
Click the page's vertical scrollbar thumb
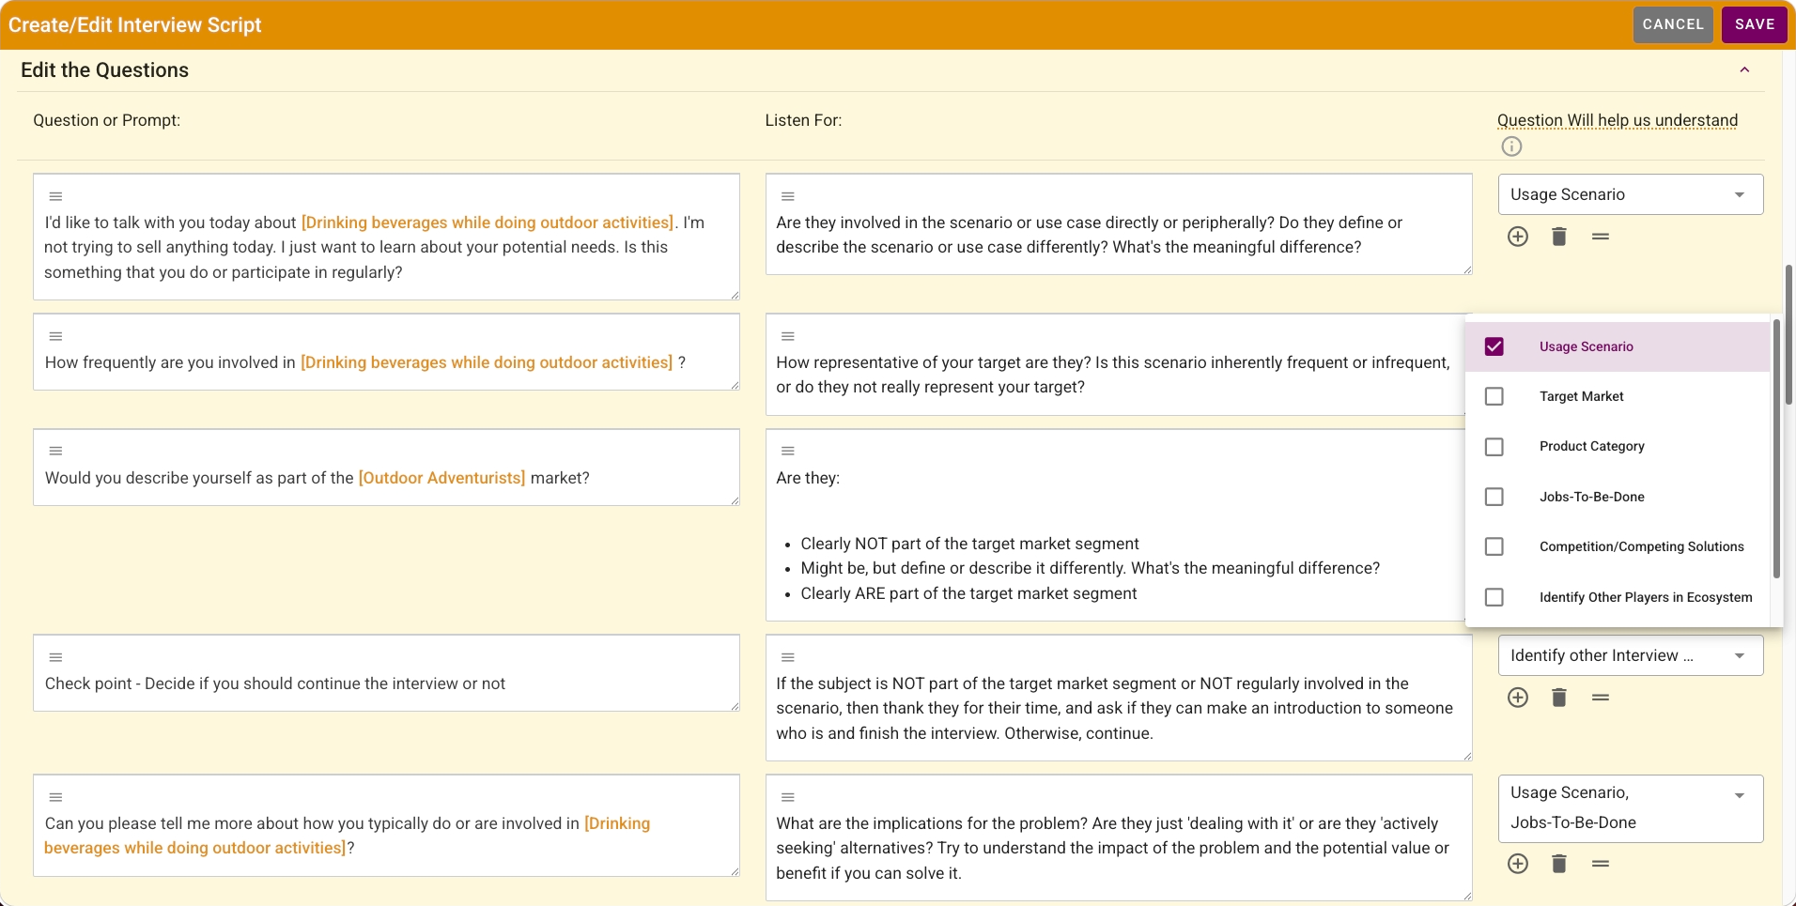coord(1788,335)
